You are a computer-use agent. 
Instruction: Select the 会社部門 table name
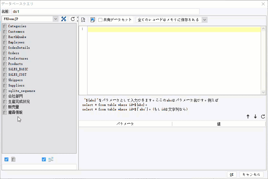point(15,96)
